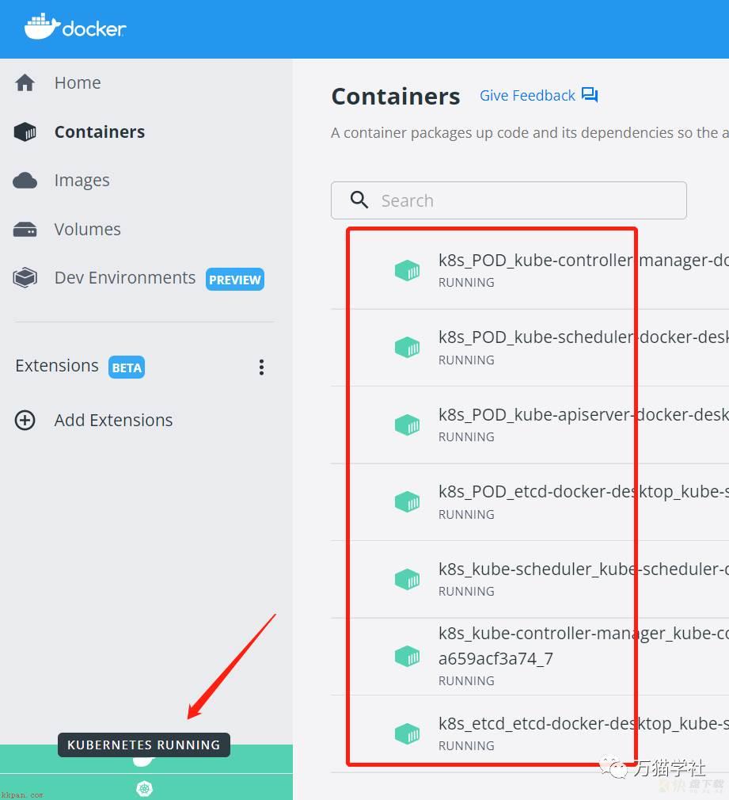The height and width of the screenshot is (800, 729).
Task: Click the KUBERNETES RUNNING tooltip
Action: pos(144,745)
